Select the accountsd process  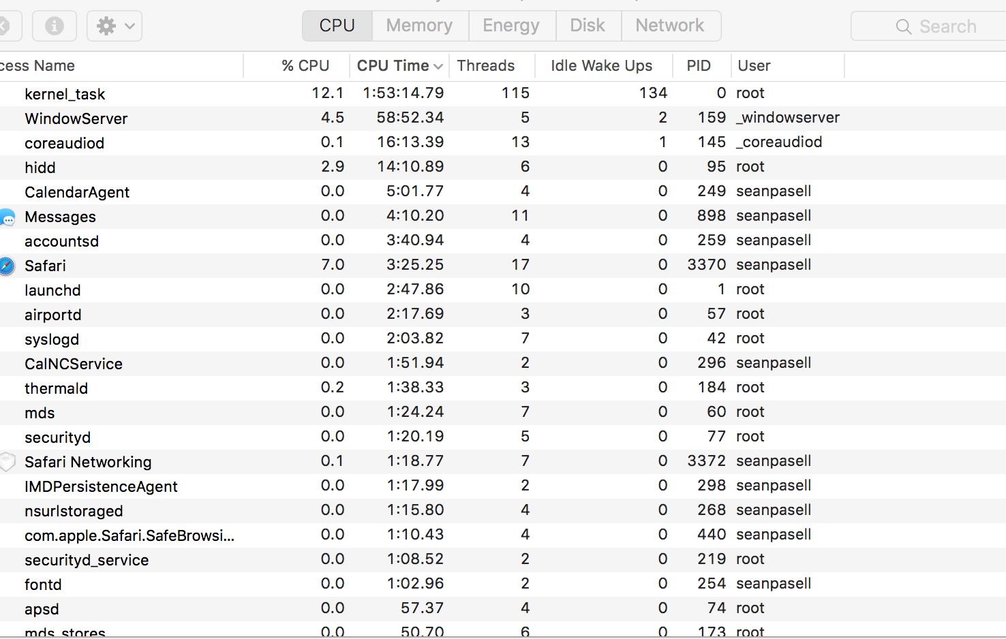pyautogui.click(x=61, y=241)
